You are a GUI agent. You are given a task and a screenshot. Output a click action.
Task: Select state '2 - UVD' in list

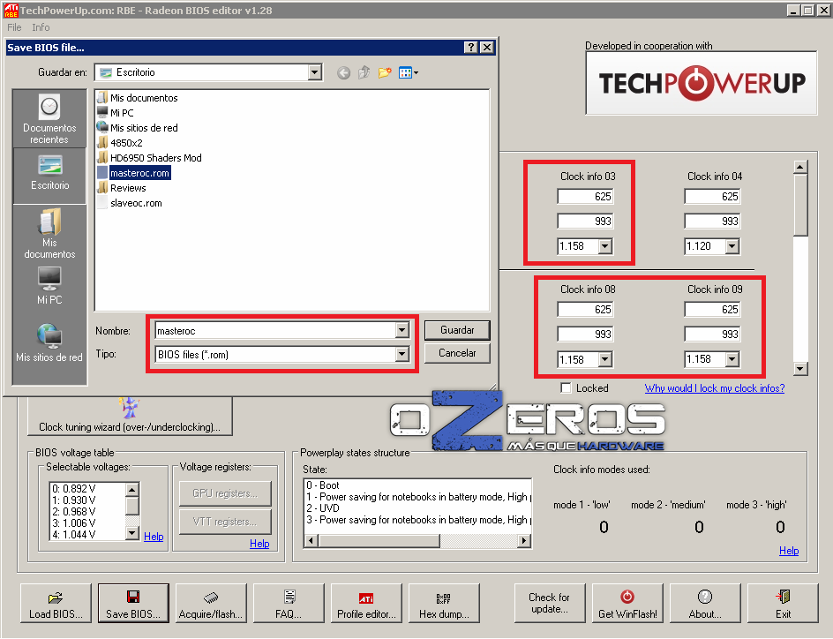point(322,508)
